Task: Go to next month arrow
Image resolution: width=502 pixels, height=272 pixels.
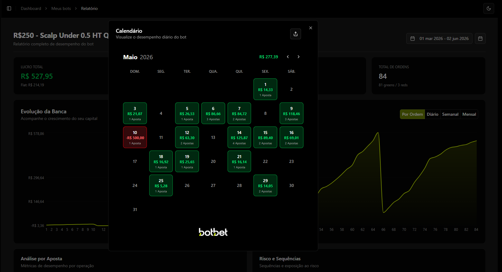Action: coord(298,57)
